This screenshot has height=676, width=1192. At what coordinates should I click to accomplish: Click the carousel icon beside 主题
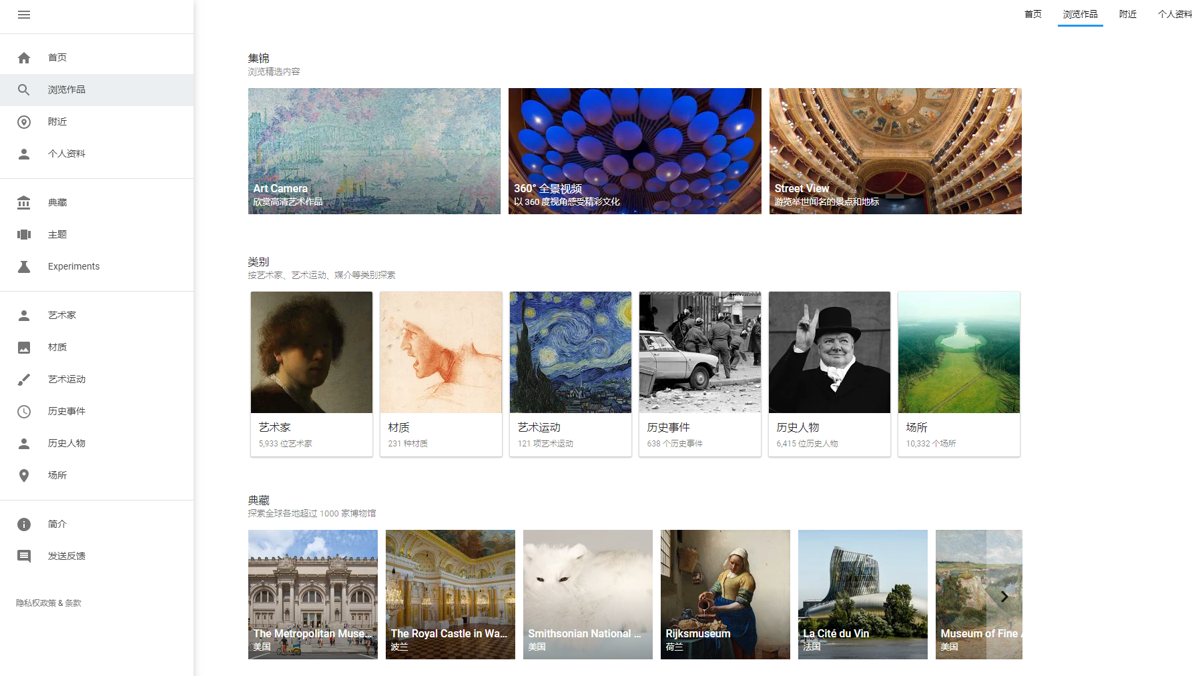click(x=24, y=234)
